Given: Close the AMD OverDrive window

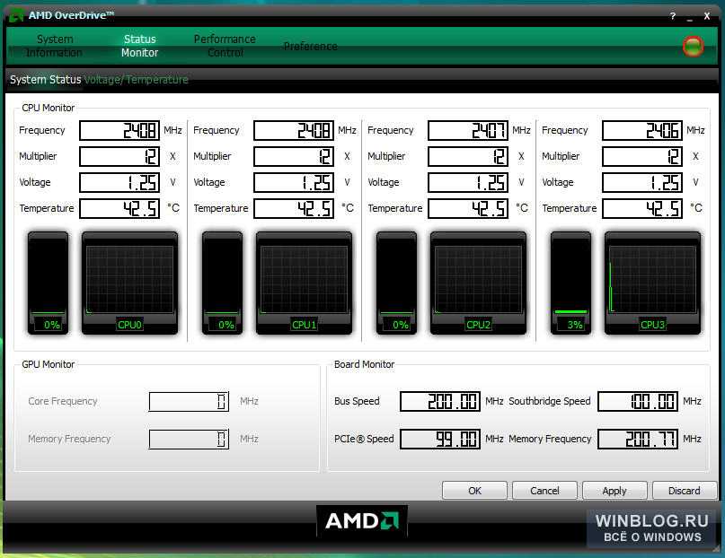Looking at the screenshot, I should tap(707, 16).
